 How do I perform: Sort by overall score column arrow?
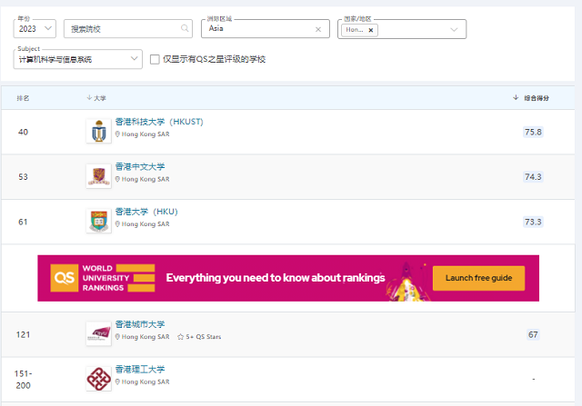coord(516,97)
